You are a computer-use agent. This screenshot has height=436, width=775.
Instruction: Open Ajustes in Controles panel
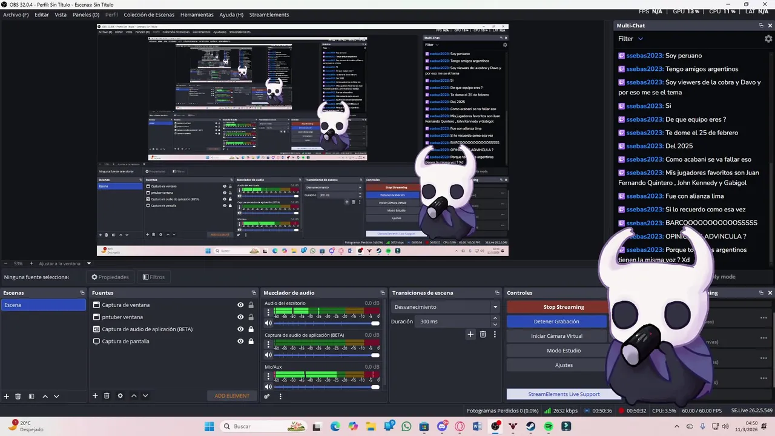pos(564,365)
